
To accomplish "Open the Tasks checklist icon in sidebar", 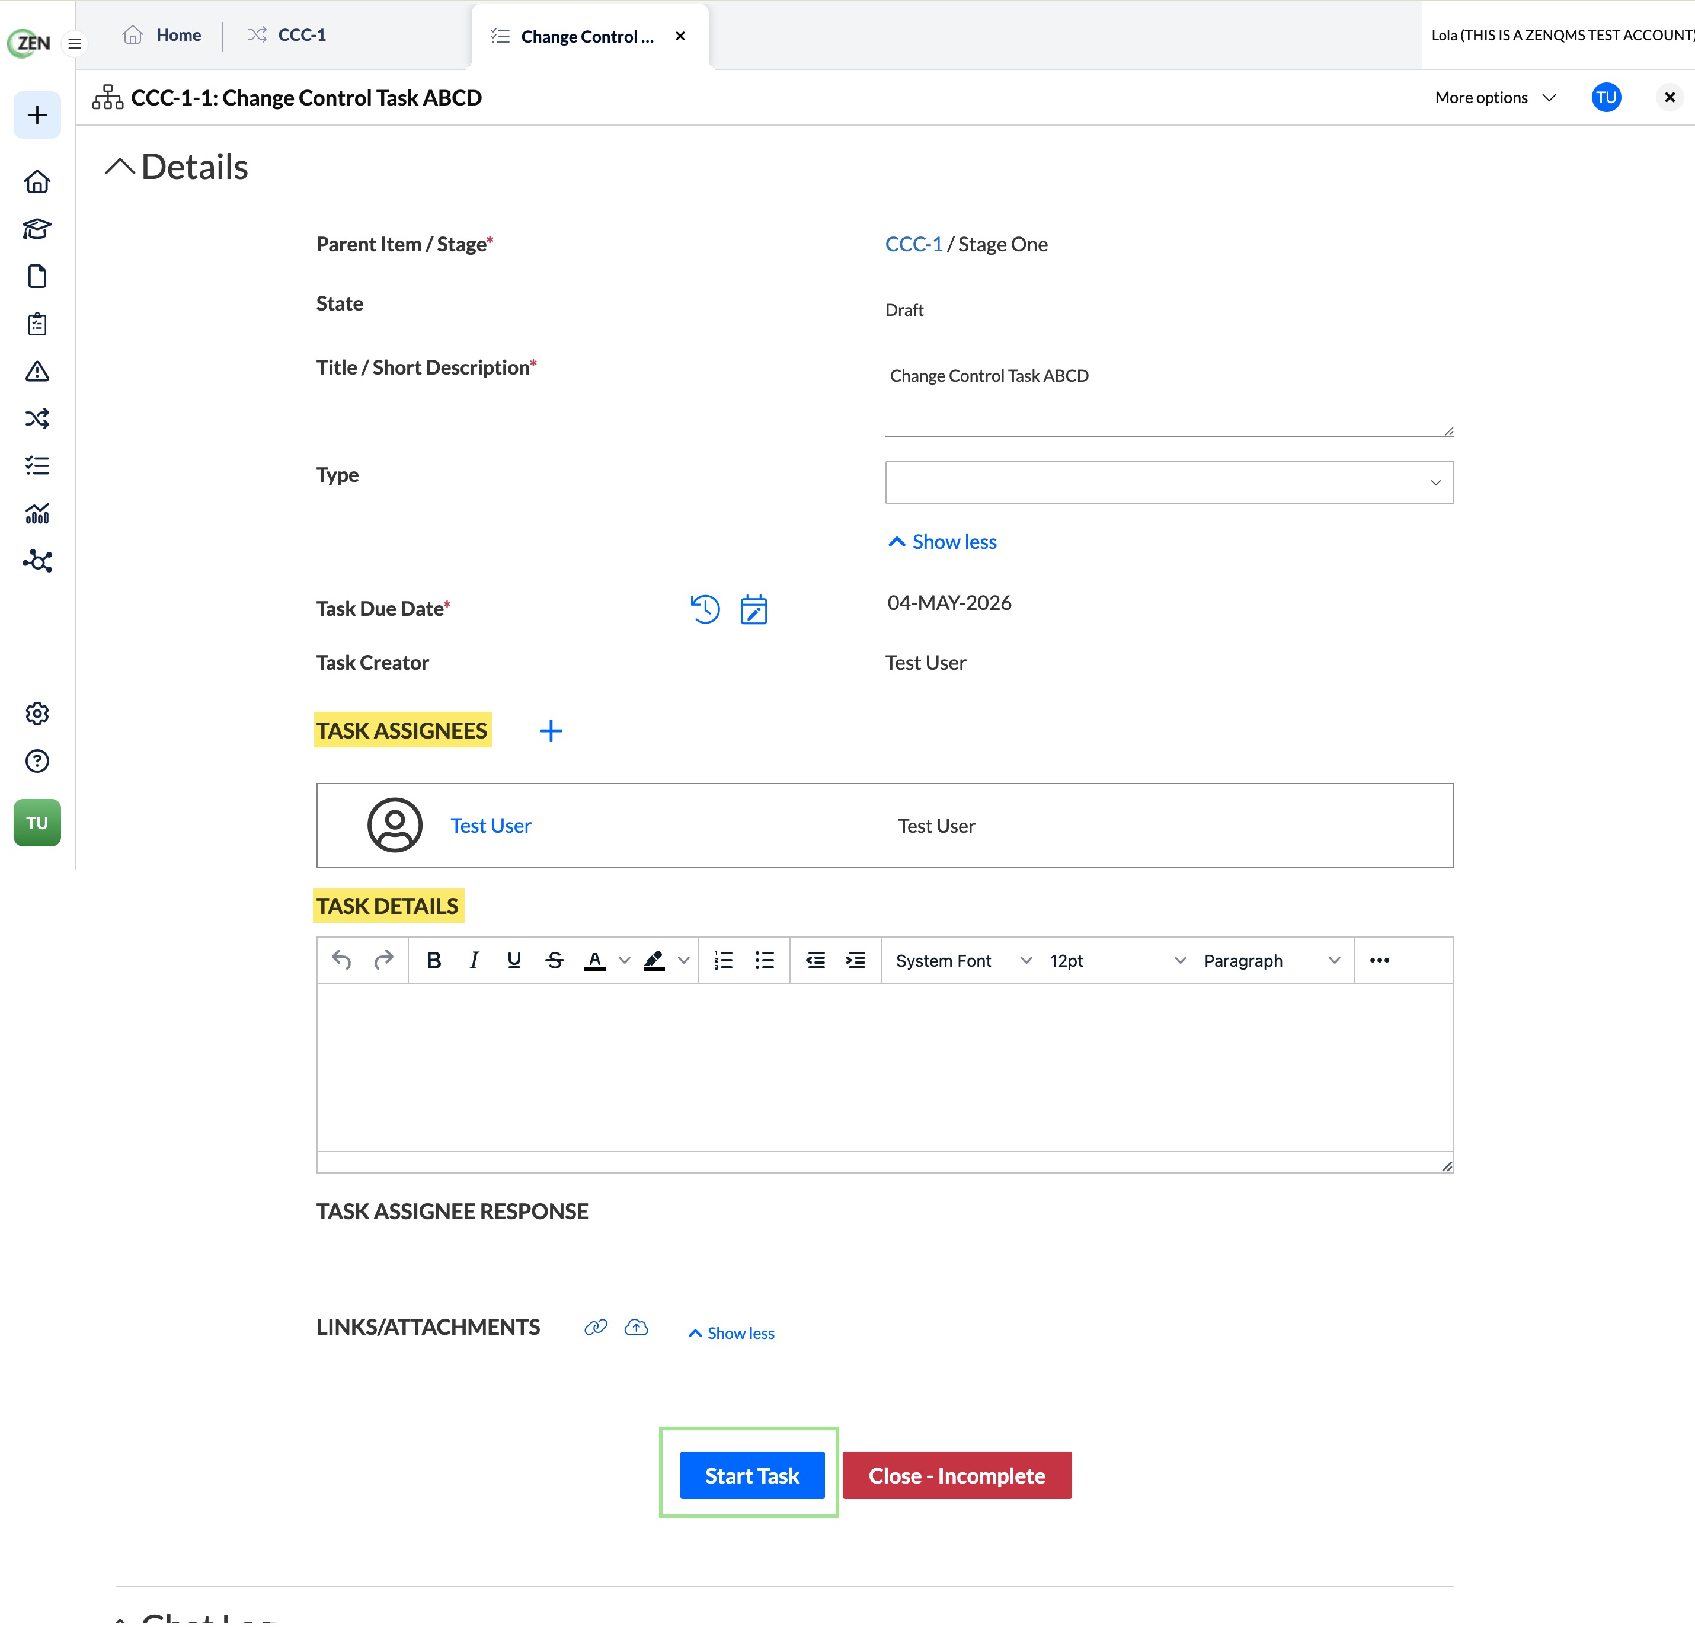I will point(37,466).
